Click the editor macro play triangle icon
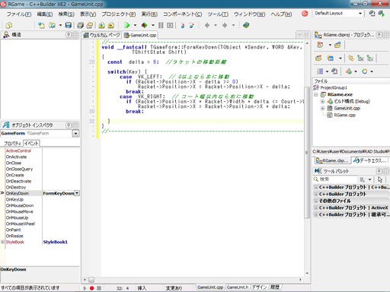Image resolution: width=390 pixels, height=292 pixels. click(85, 288)
